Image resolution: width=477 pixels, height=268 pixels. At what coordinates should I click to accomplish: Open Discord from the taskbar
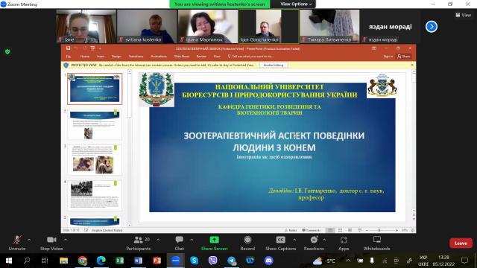click(268, 261)
